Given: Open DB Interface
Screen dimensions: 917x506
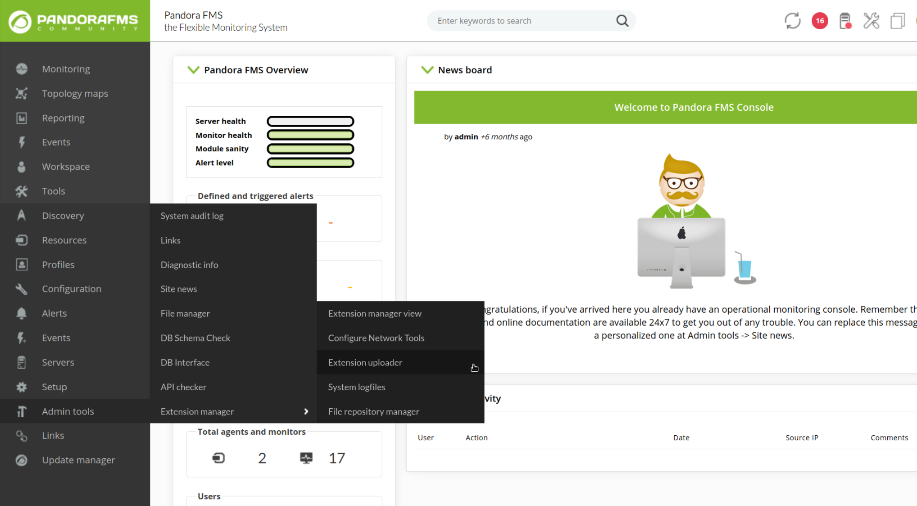Looking at the screenshot, I should 185,362.
